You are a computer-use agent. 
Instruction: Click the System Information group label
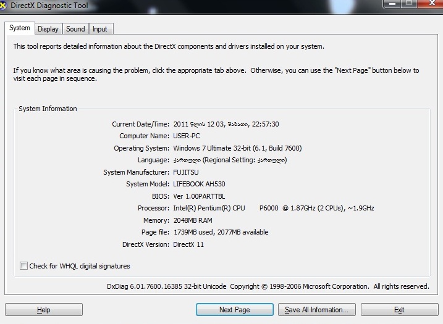pos(48,109)
